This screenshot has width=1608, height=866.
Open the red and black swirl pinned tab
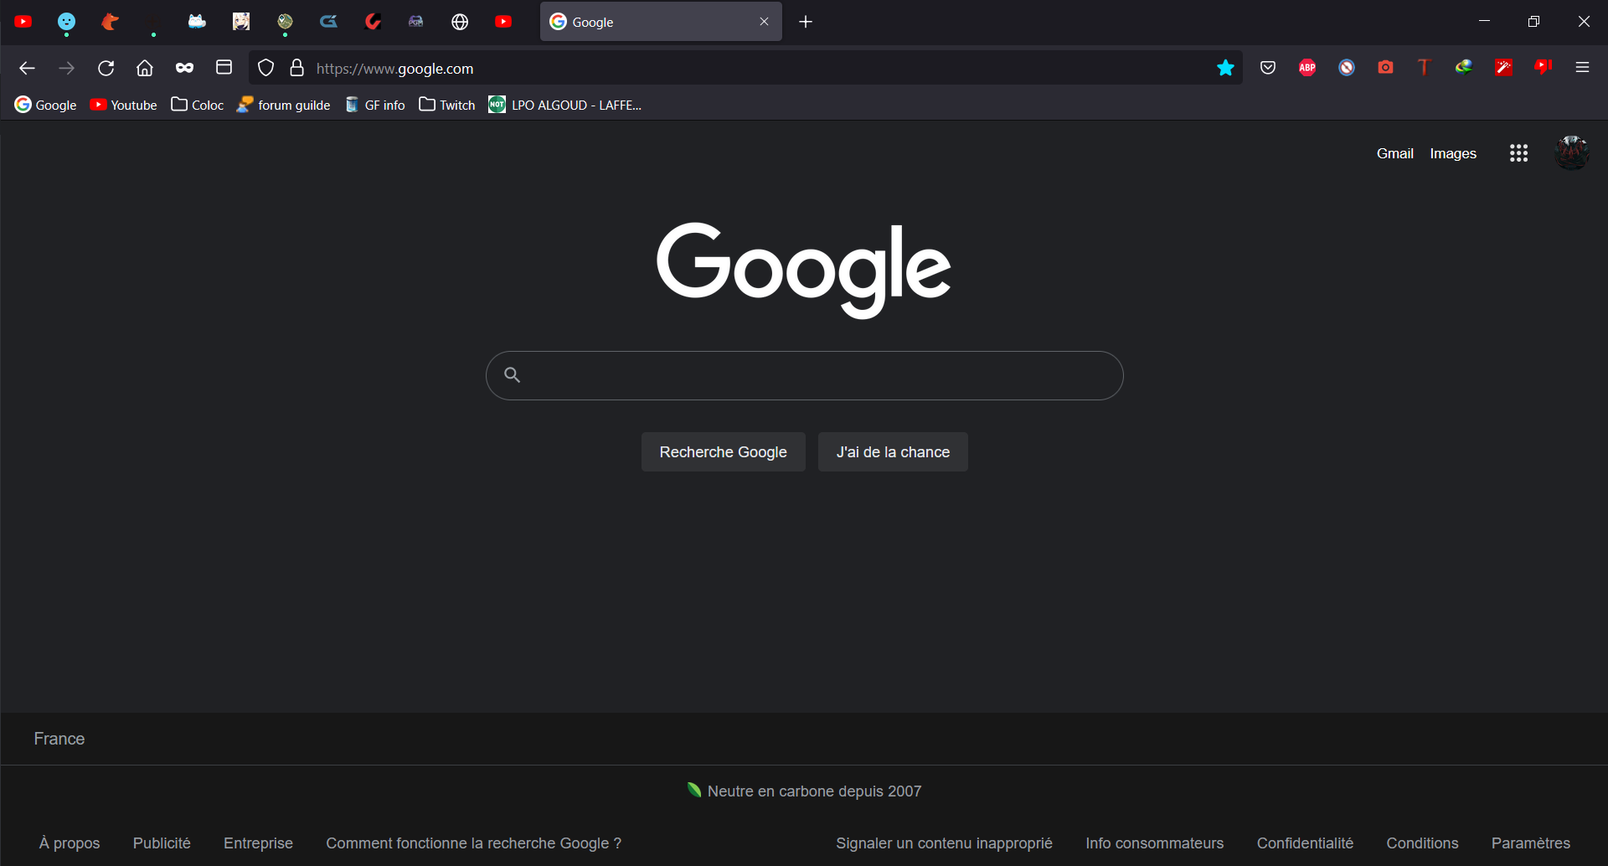[373, 22]
